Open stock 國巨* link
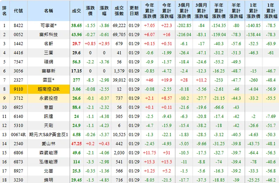The image size is (279, 183). click(48, 80)
